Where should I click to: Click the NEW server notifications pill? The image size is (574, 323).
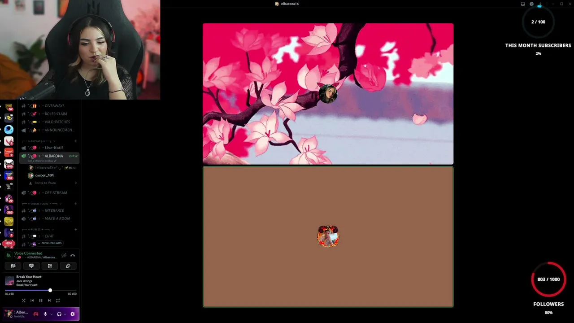pos(9,243)
